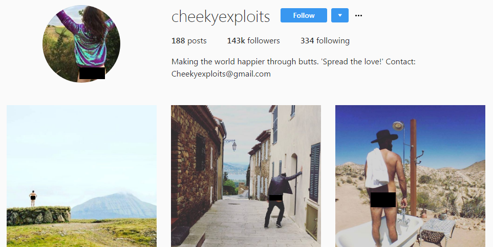Viewport: 493px width, 247px height.
Task: Open the circular profile picture
Action: point(81,44)
